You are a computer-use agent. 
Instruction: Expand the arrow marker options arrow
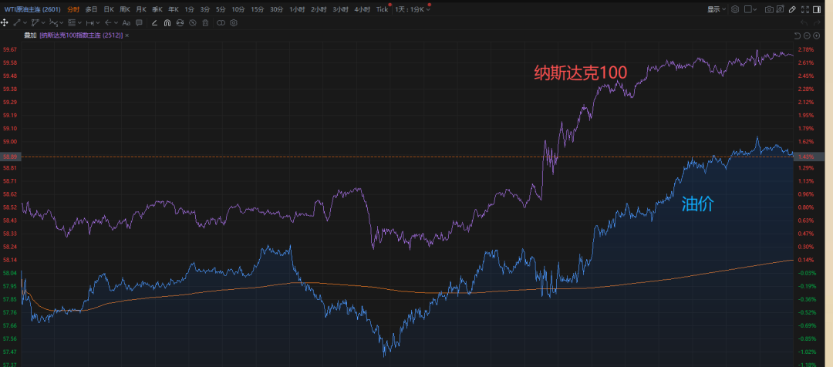point(116,23)
